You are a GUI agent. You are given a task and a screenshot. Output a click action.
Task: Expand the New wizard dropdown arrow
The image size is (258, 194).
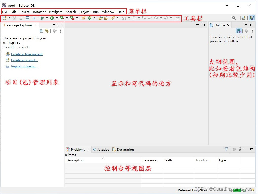9,18
